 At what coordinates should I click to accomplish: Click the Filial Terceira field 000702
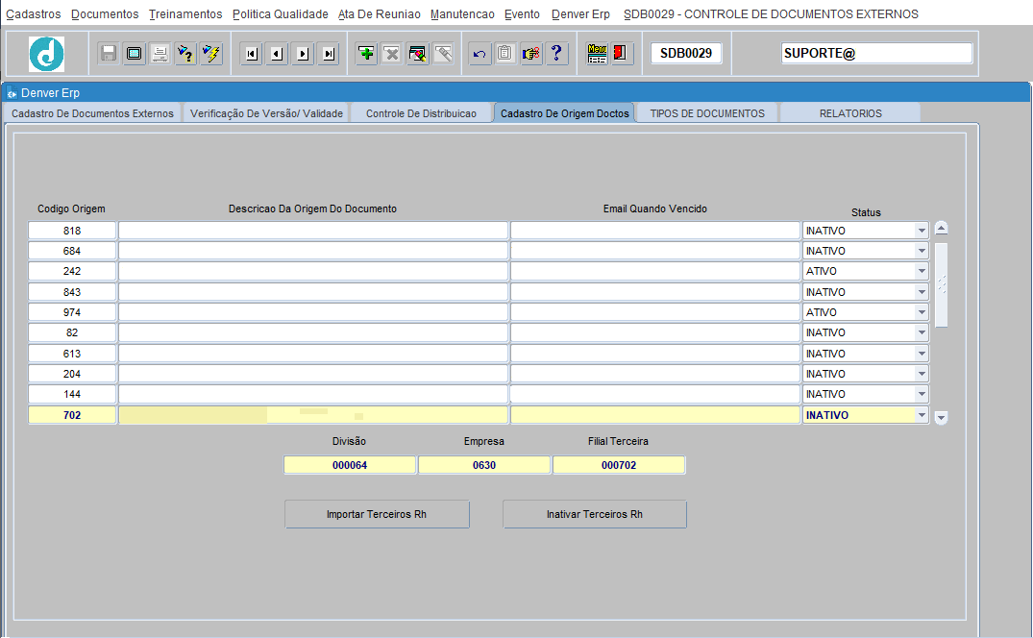(619, 465)
